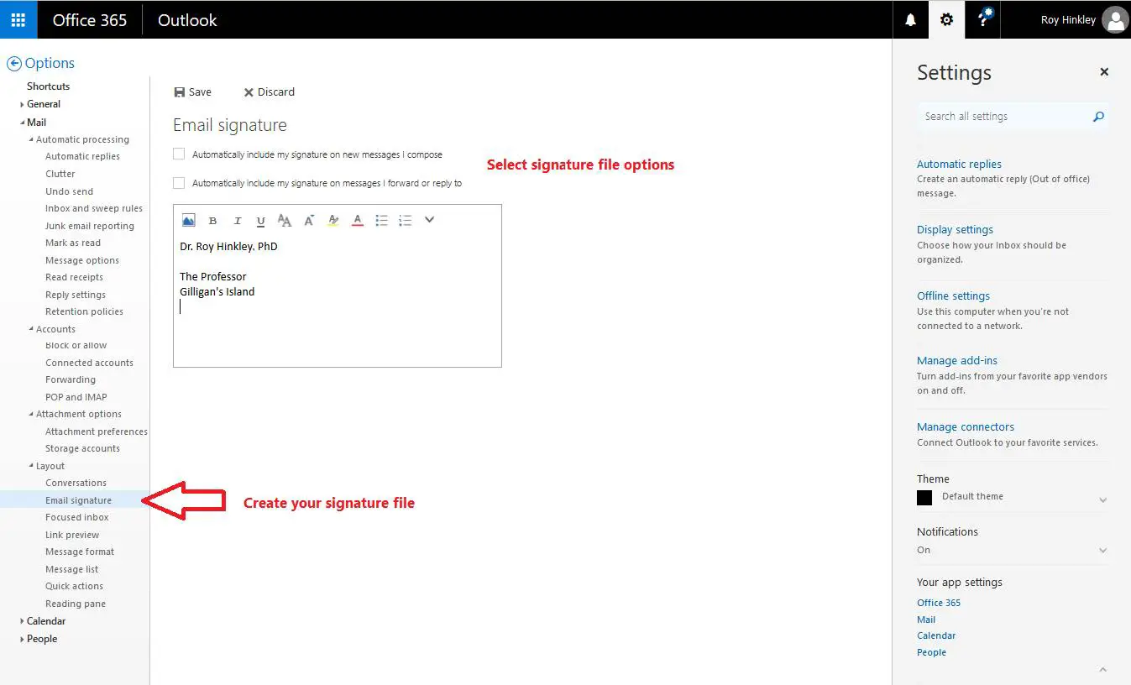Open Manage add-ins link
This screenshot has height=685, width=1131.
click(x=956, y=360)
